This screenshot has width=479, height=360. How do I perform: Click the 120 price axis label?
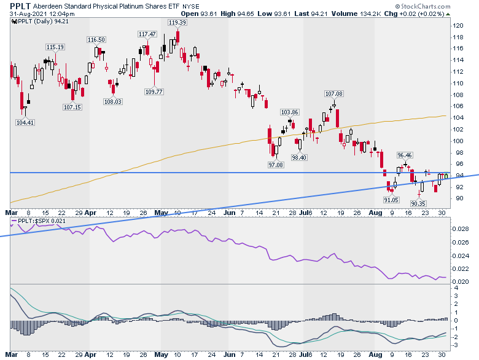[458, 26]
